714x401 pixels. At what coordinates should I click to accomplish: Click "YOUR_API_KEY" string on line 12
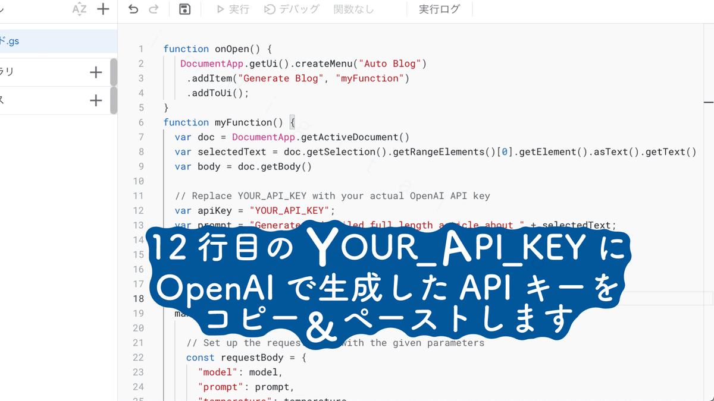[290, 210]
